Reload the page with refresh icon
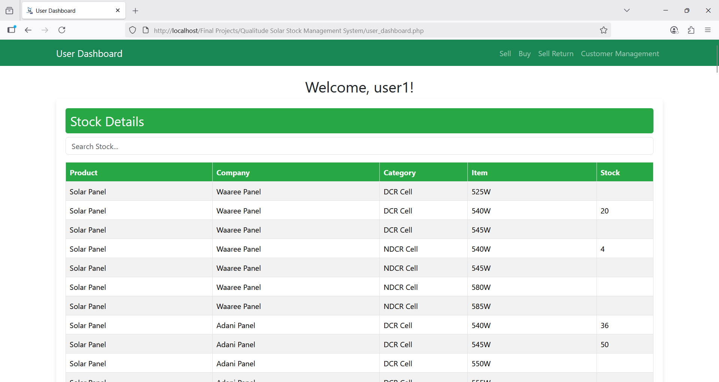This screenshot has width=719, height=382. coord(62,30)
